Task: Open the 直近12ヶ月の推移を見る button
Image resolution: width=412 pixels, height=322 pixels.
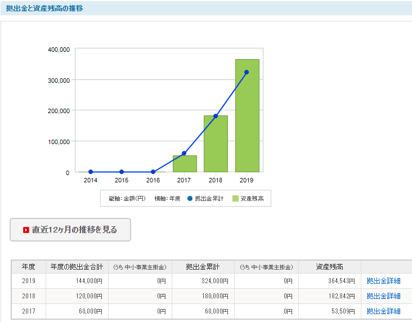Action: point(70,230)
